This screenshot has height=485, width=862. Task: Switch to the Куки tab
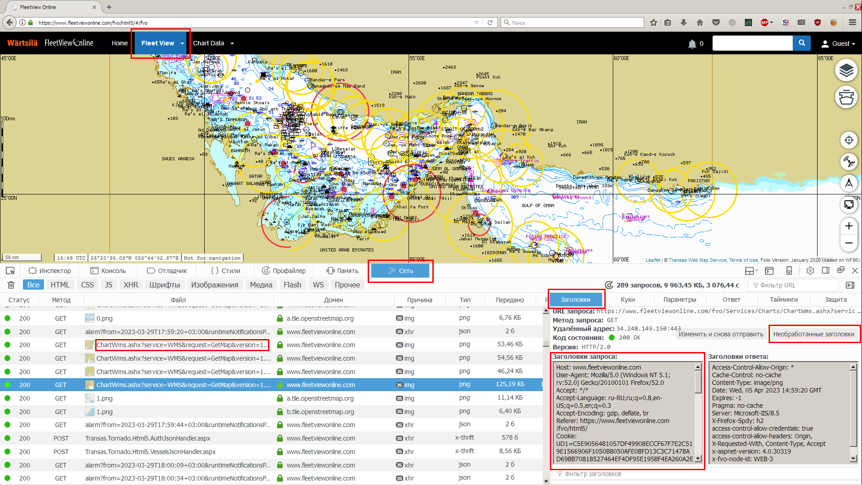point(627,300)
